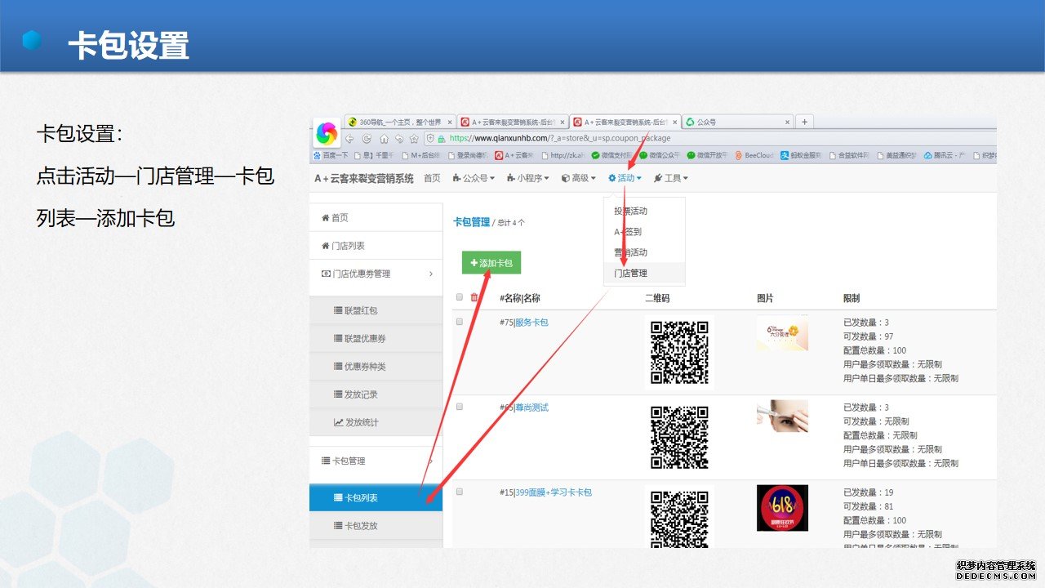This screenshot has height=588, width=1045.
Task: Click the QR code for 服务卡包
Action: [x=679, y=352]
